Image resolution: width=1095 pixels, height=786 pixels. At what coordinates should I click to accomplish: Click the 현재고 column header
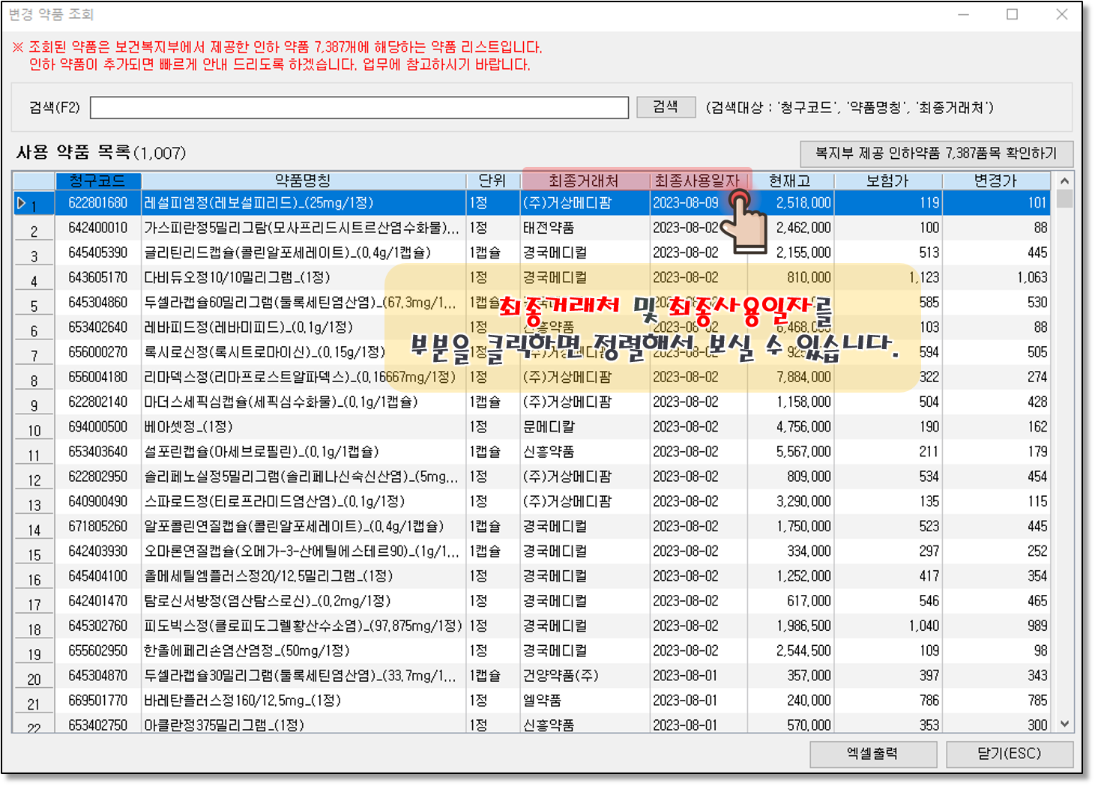[789, 181]
